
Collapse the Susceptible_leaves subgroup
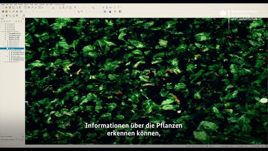pyautogui.click(x=5, y=50)
